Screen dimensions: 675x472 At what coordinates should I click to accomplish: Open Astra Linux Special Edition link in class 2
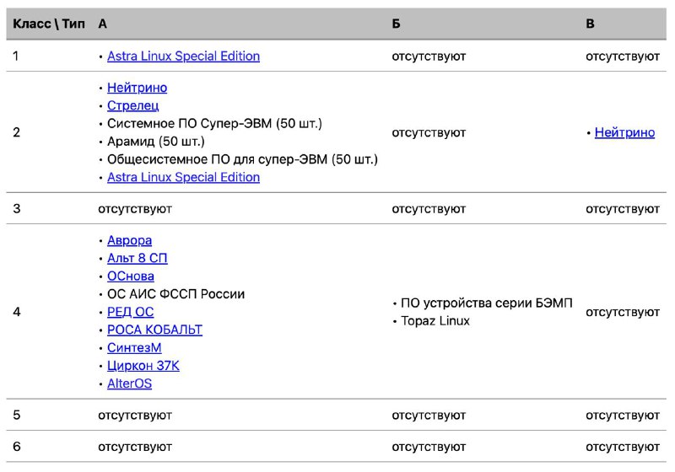[x=183, y=177]
